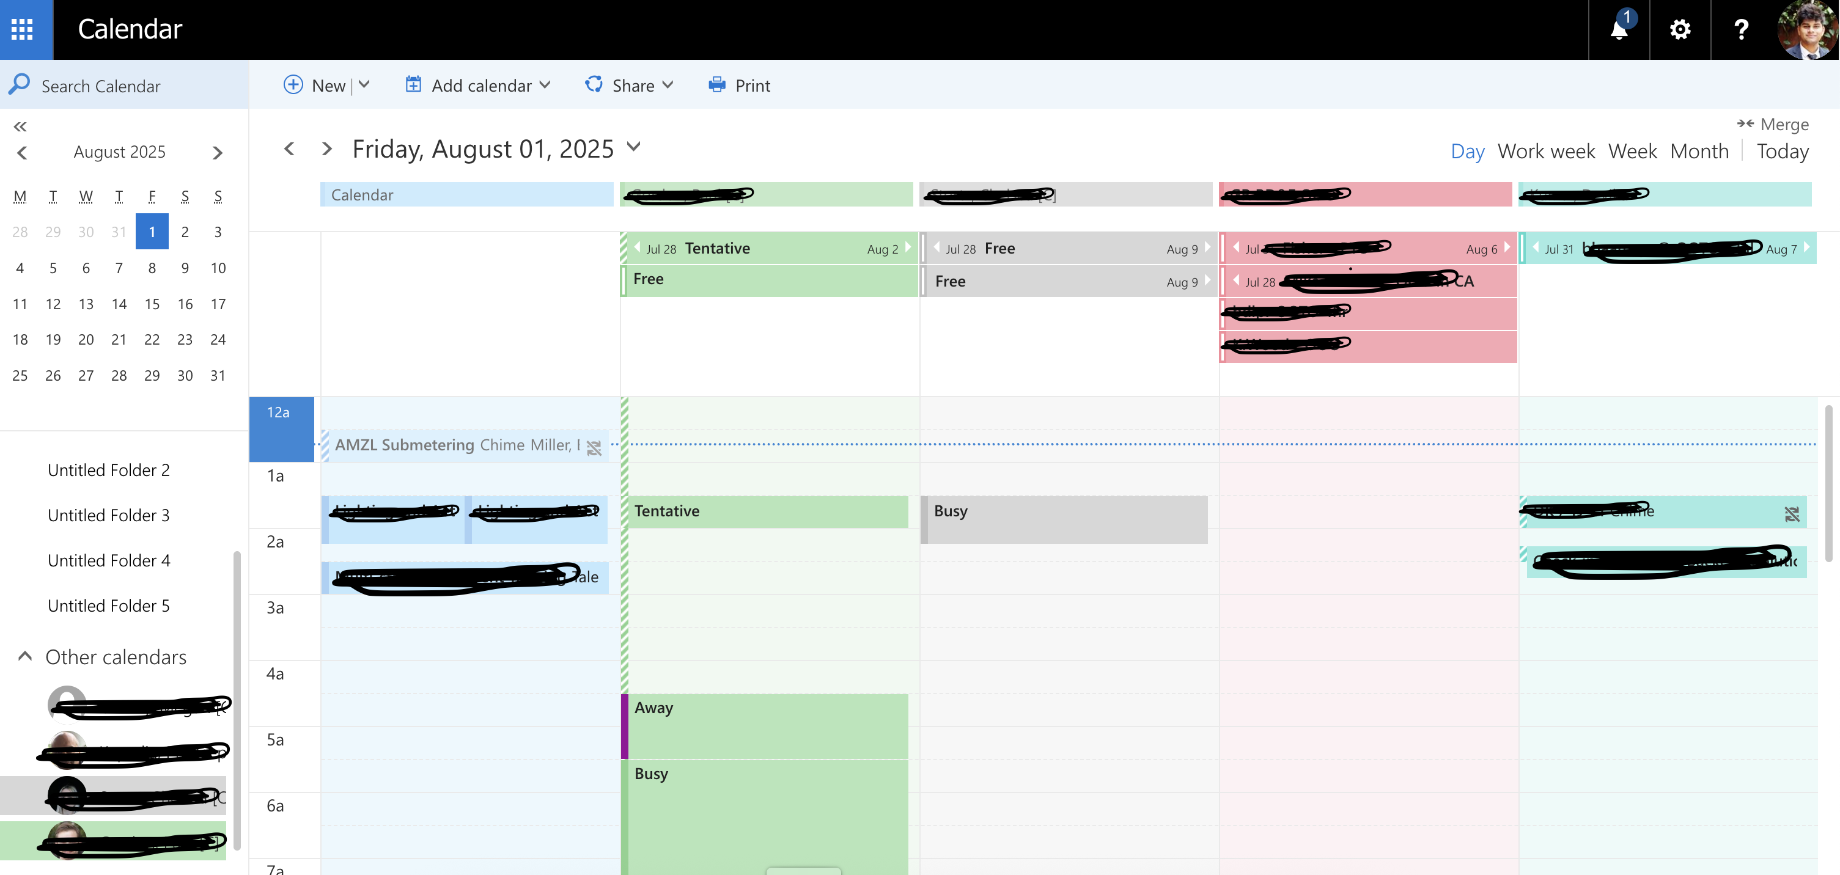Click the right arrow beside Aug 6 pink event

pyautogui.click(x=1506, y=247)
